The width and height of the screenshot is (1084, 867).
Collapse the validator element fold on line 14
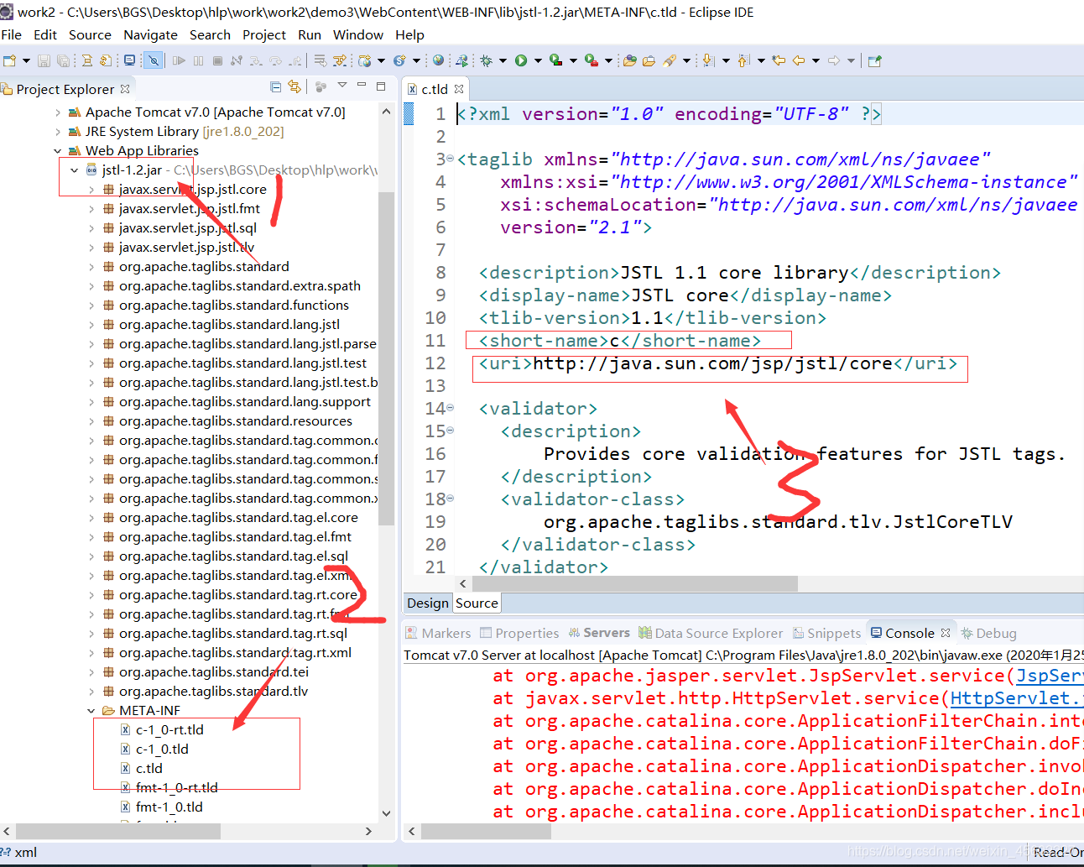(450, 408)
